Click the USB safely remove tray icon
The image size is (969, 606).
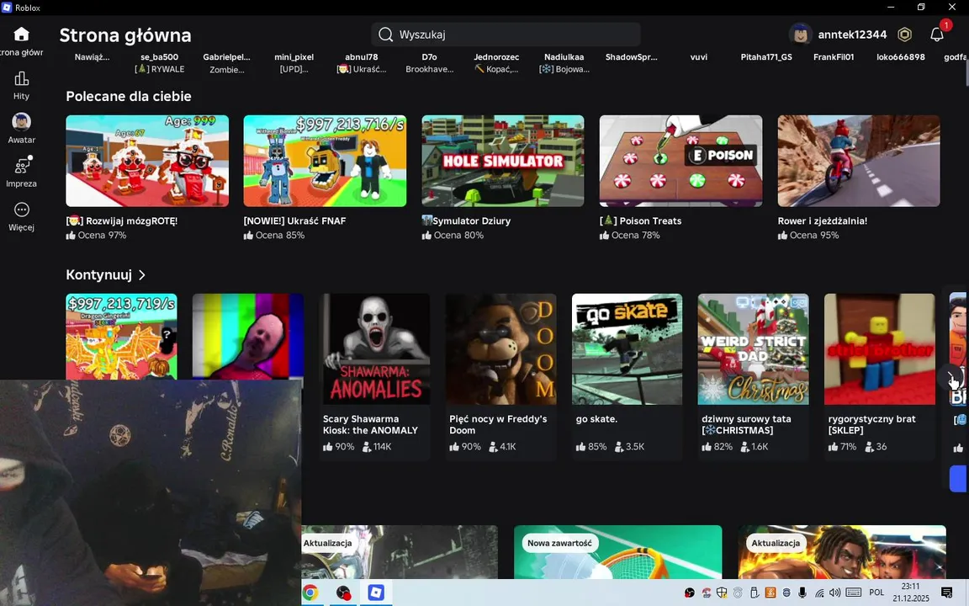coord(754,593)
